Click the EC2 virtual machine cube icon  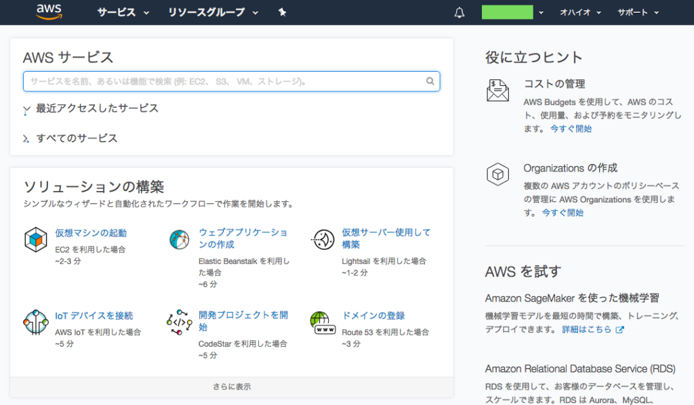coord(35,240)
